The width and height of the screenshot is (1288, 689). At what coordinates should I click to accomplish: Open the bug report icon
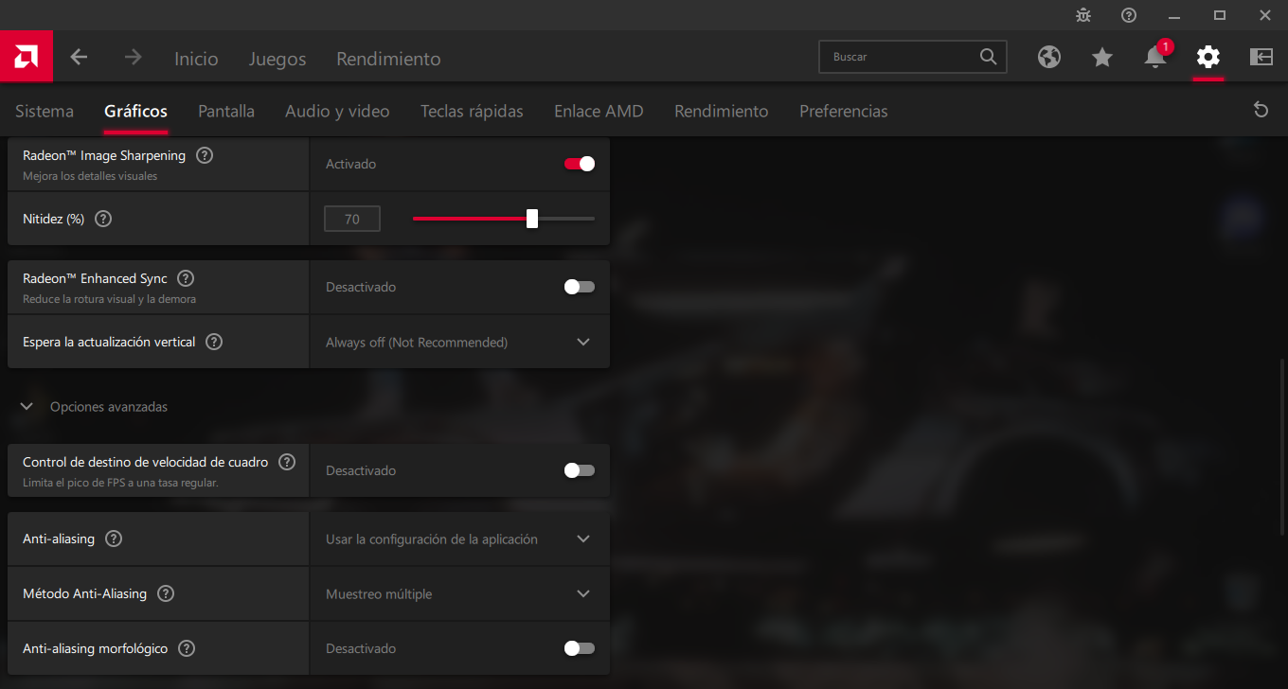1083,15
